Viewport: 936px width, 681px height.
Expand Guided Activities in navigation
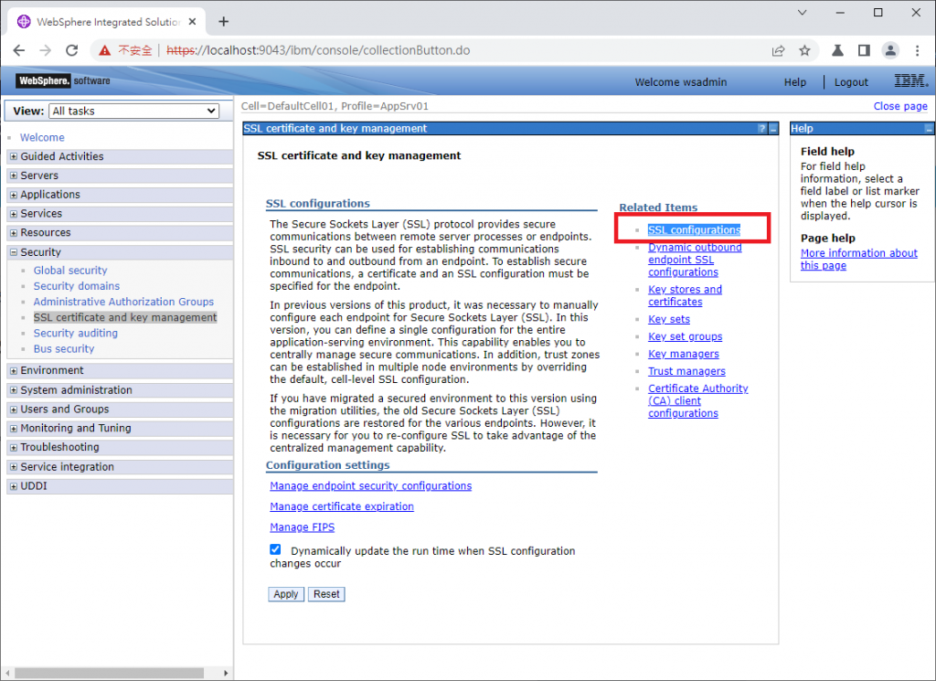pos(14,156)
